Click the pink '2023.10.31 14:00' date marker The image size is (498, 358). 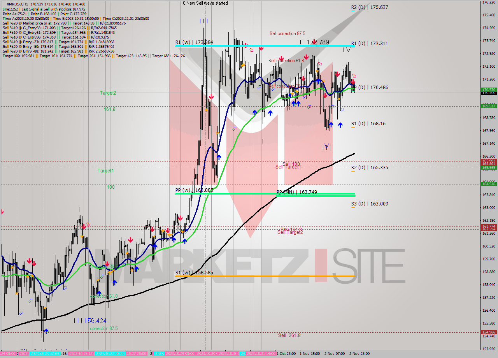point(261,354)
